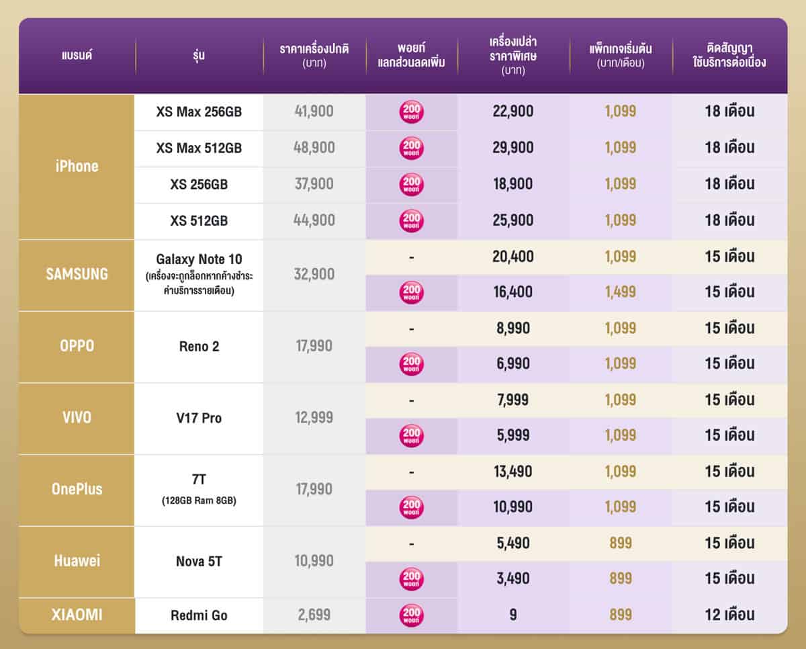Click the special price 16,400
The image size is (806, 649).
513,292
